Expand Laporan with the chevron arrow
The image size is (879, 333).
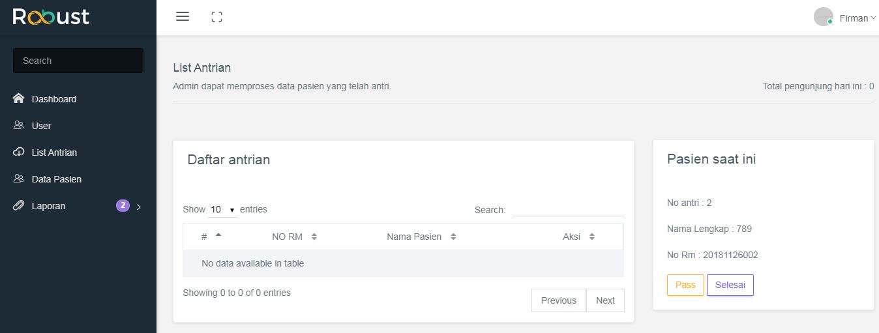pos(139,207)
